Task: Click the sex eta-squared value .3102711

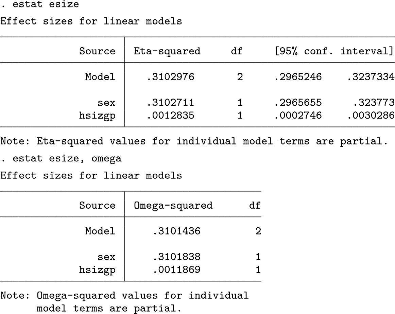Action: 170,103
